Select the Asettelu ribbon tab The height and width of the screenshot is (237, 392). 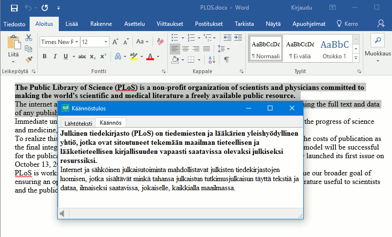tap(134, 24)
